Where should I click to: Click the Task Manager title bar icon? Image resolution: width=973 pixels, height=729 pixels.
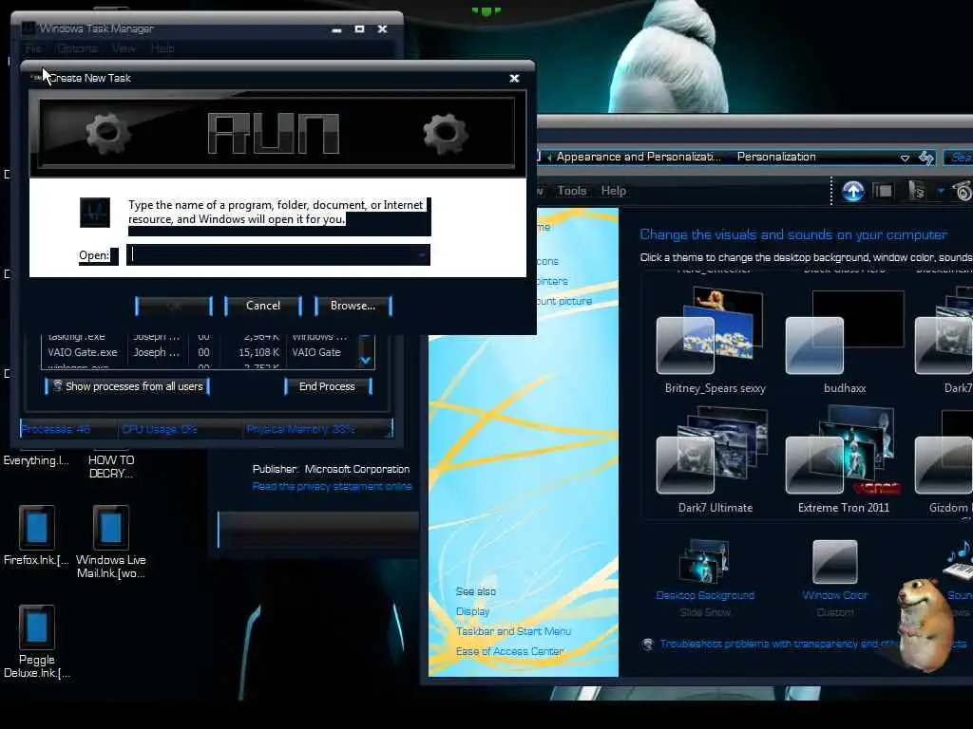[x=29, y=28]
